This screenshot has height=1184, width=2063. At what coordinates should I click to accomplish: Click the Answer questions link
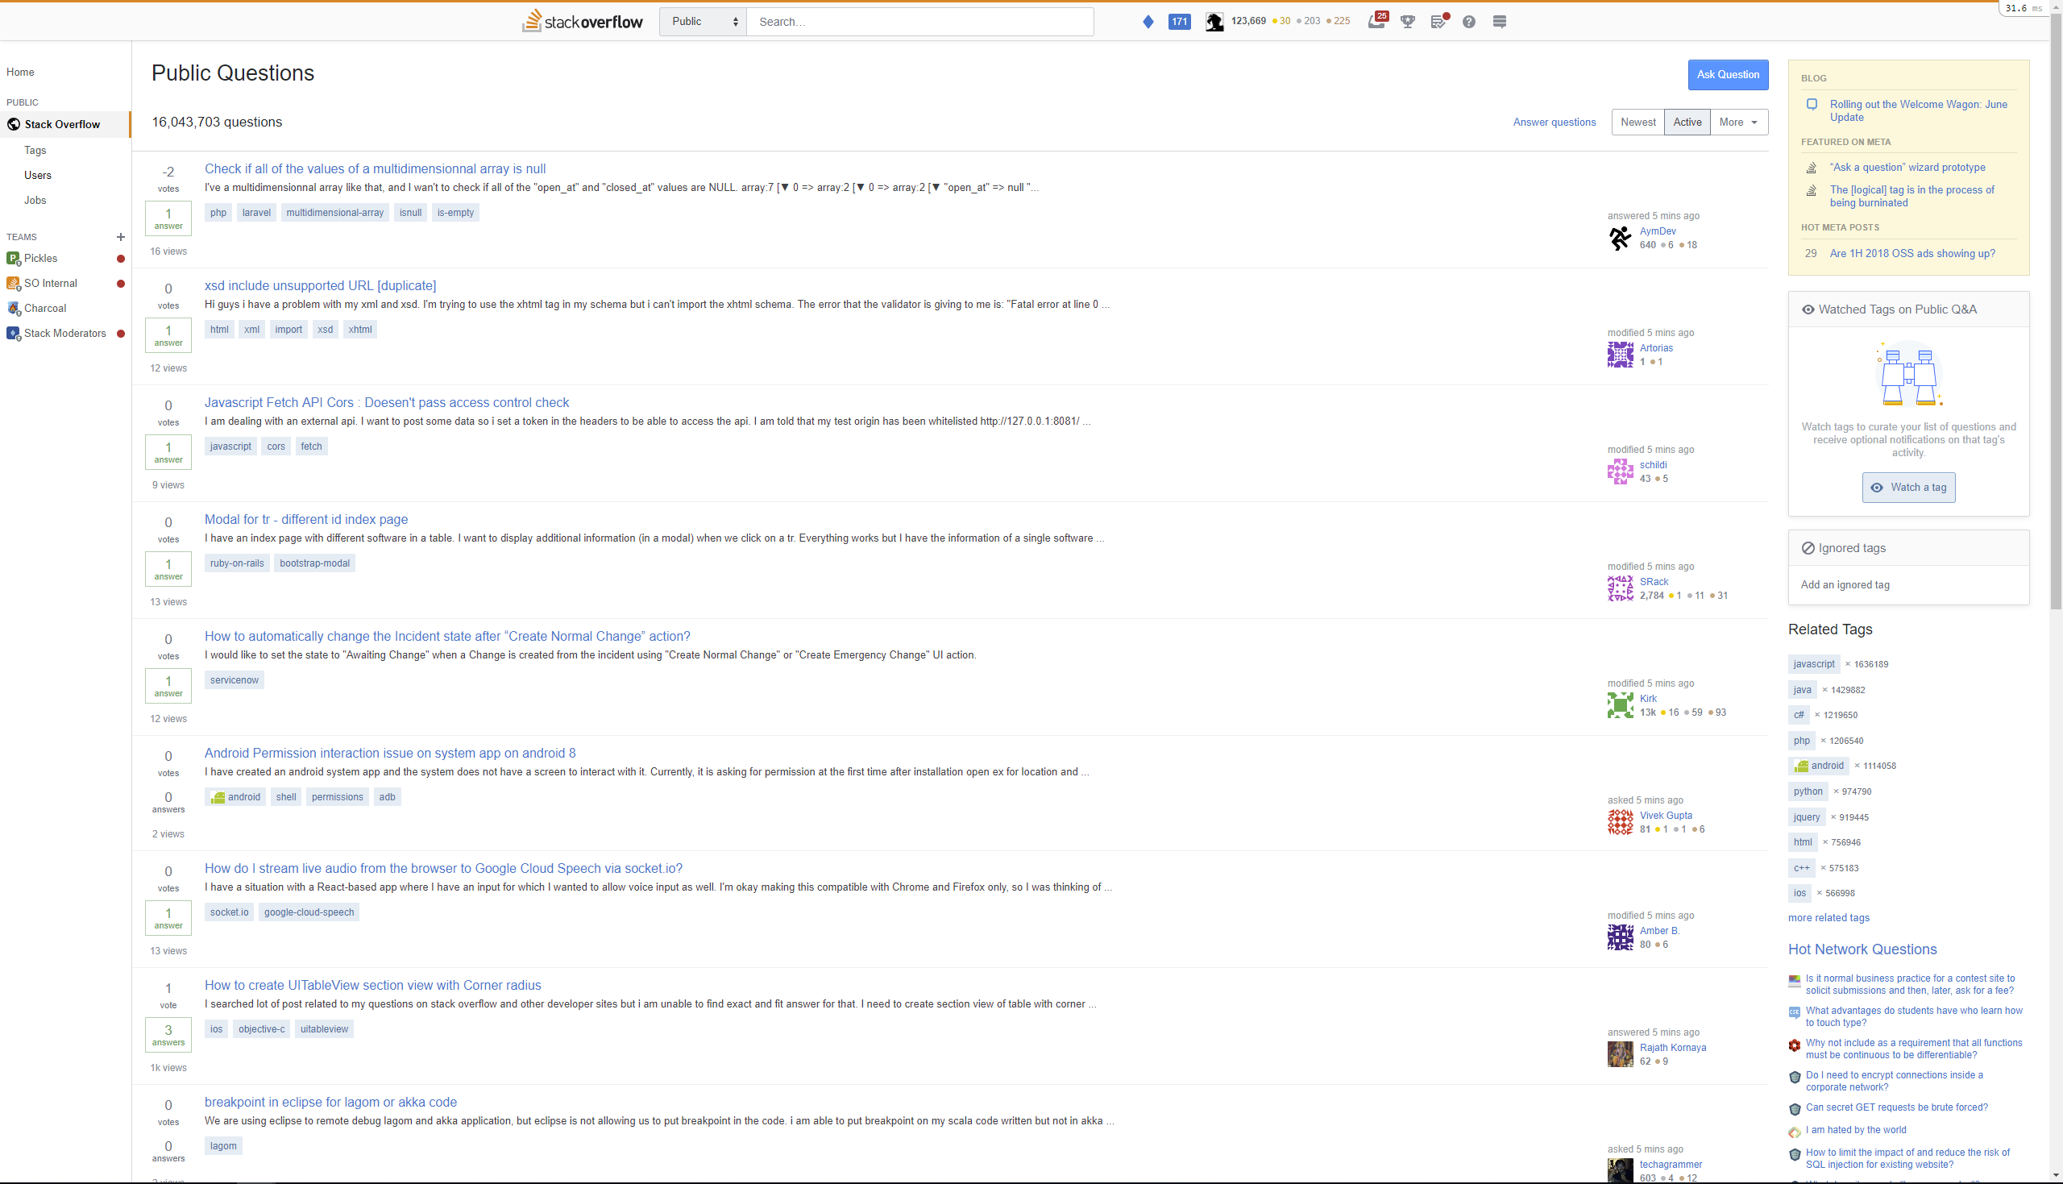1556,122
